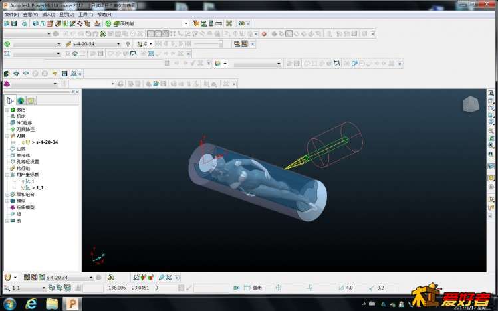Click the Open Project folder icon
Viewport: 498px width, 311px height.
7,23
